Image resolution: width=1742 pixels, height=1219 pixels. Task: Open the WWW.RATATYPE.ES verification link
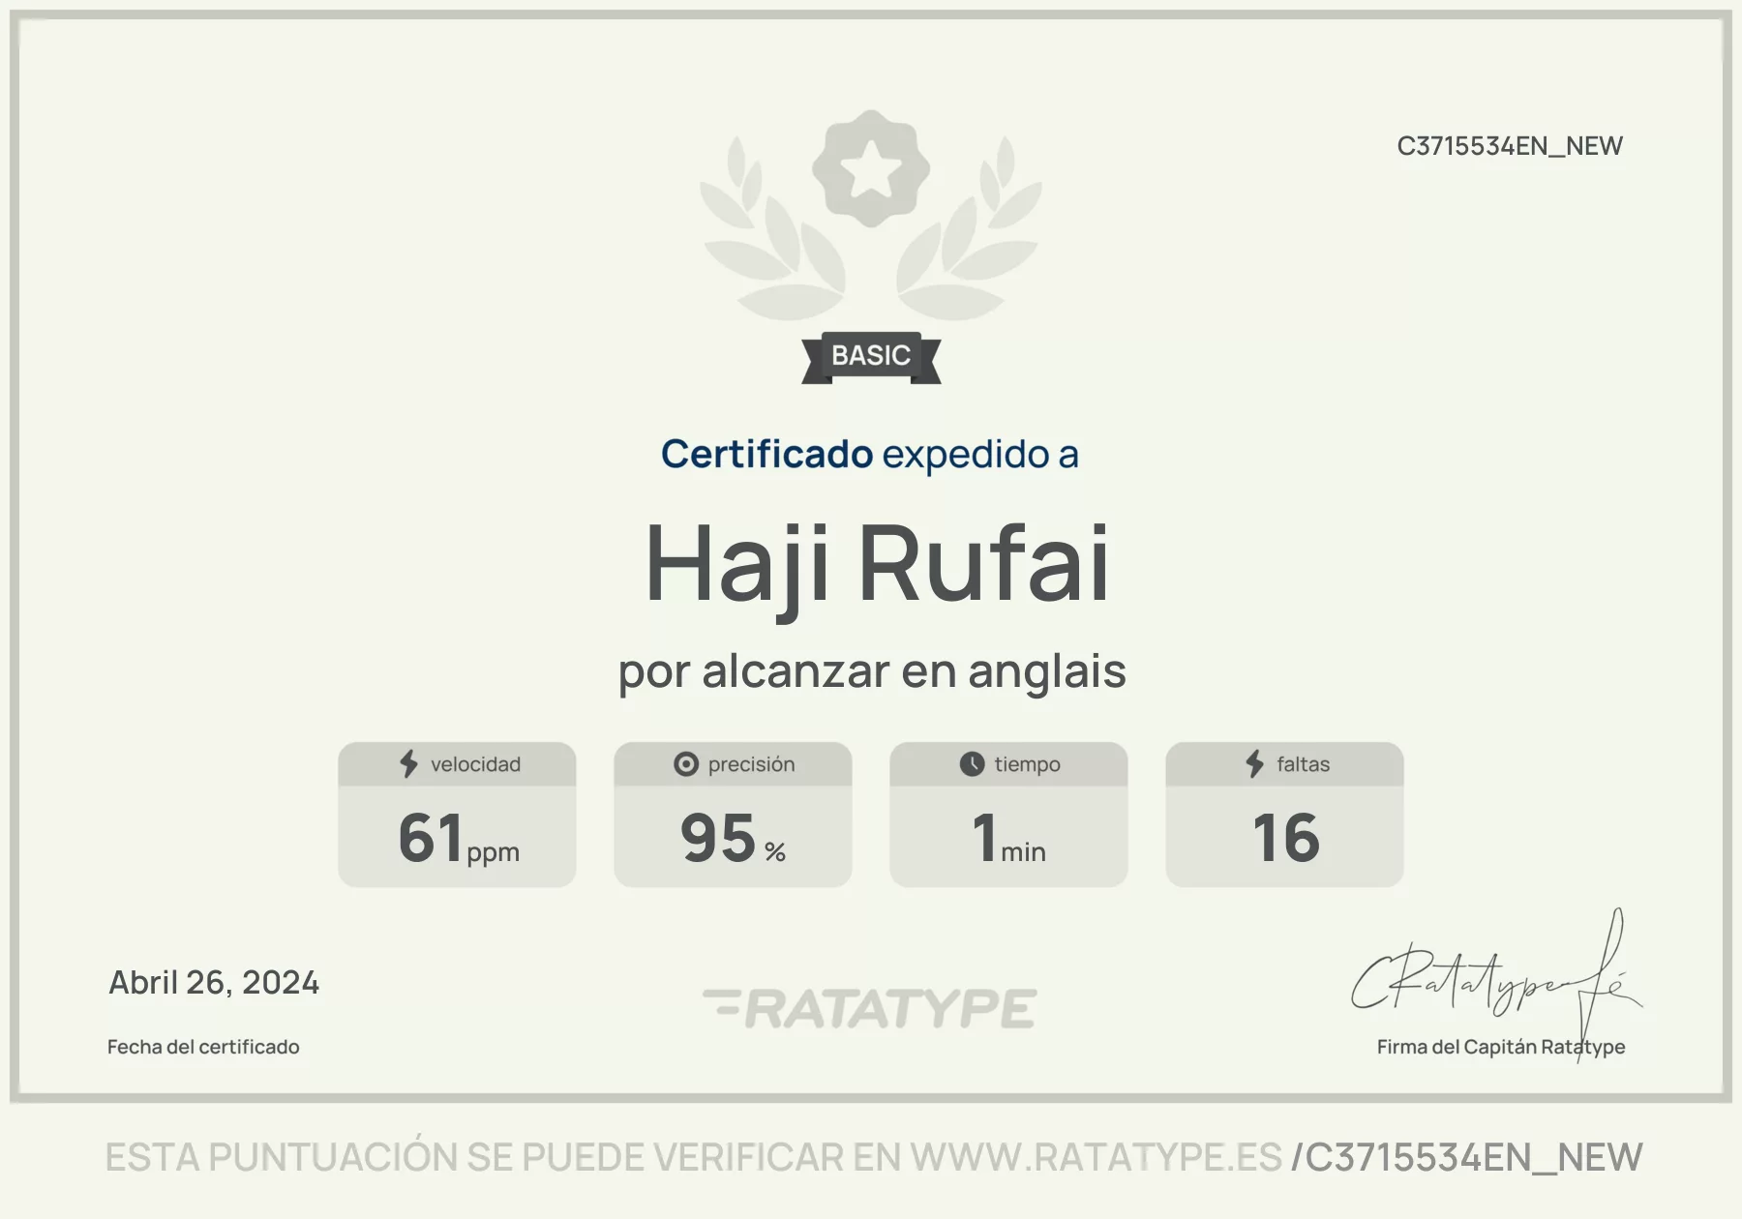pyautogui.click(x=1096, y=1158)
